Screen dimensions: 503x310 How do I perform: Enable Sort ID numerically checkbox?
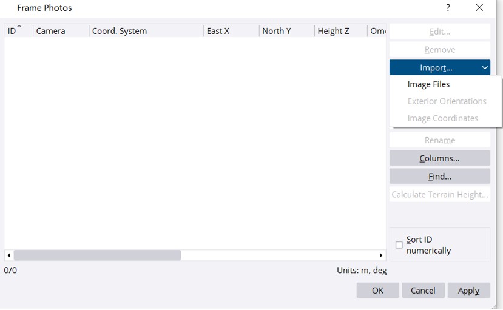399,245
